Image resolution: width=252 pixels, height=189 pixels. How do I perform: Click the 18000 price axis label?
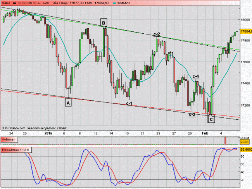pos(245,20)
